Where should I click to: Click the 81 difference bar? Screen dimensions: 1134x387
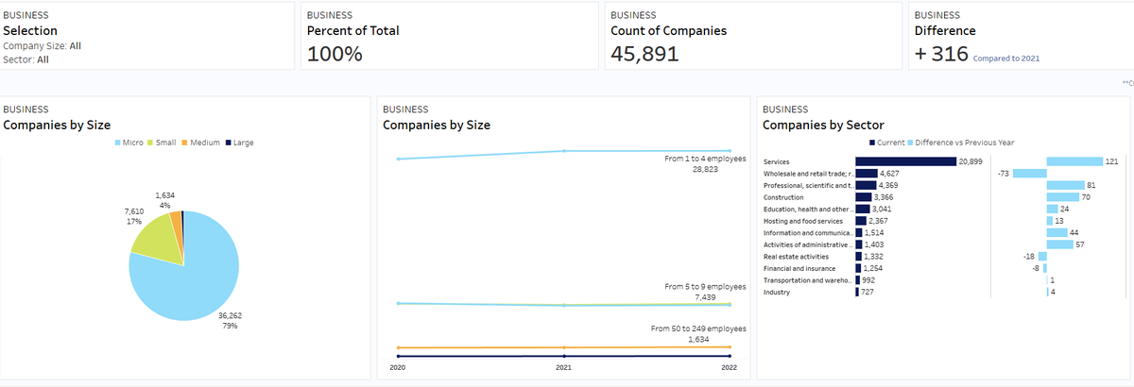[x=1066, y=185]
